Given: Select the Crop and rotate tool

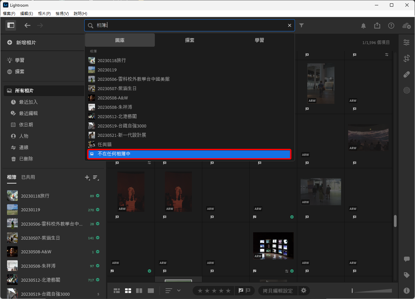Looking at the screenshot, I should [x=406, y=58].
